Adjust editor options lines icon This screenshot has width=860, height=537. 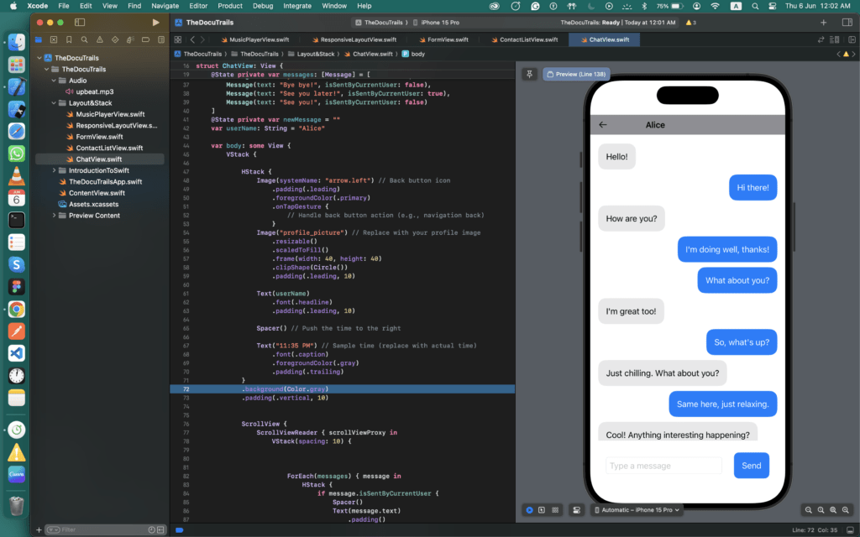[x=835, y=39]
